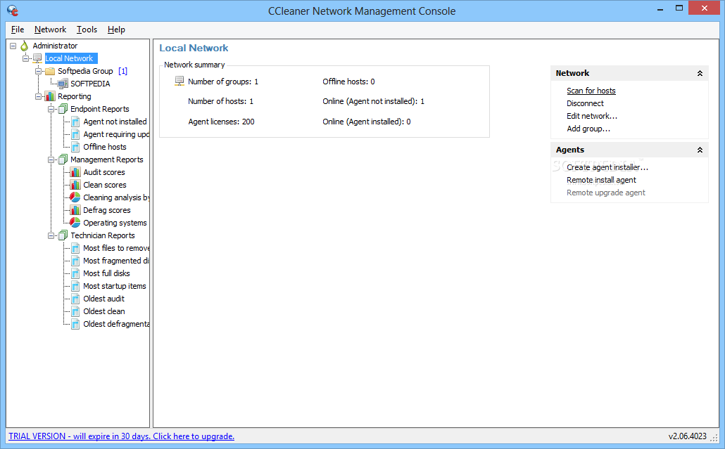Screen dimensions: 725x449
Task: Click the SOFTPEDIA host computer icon
Action: point(63,84)
